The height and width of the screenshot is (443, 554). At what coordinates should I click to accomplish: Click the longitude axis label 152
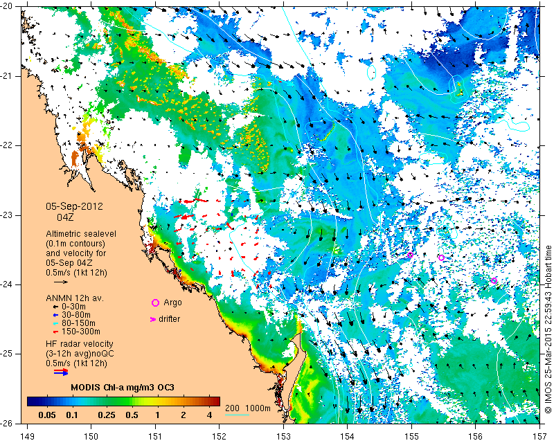(x=220, y=437)
